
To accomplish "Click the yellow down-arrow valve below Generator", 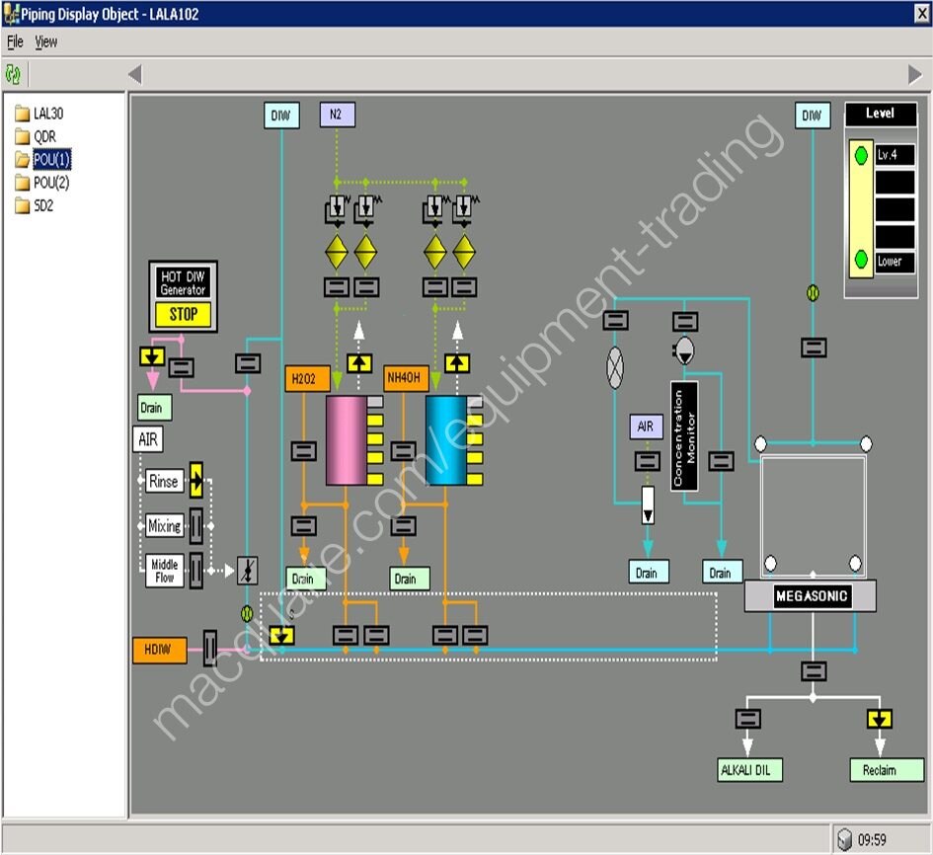I will tap(152, 356).
